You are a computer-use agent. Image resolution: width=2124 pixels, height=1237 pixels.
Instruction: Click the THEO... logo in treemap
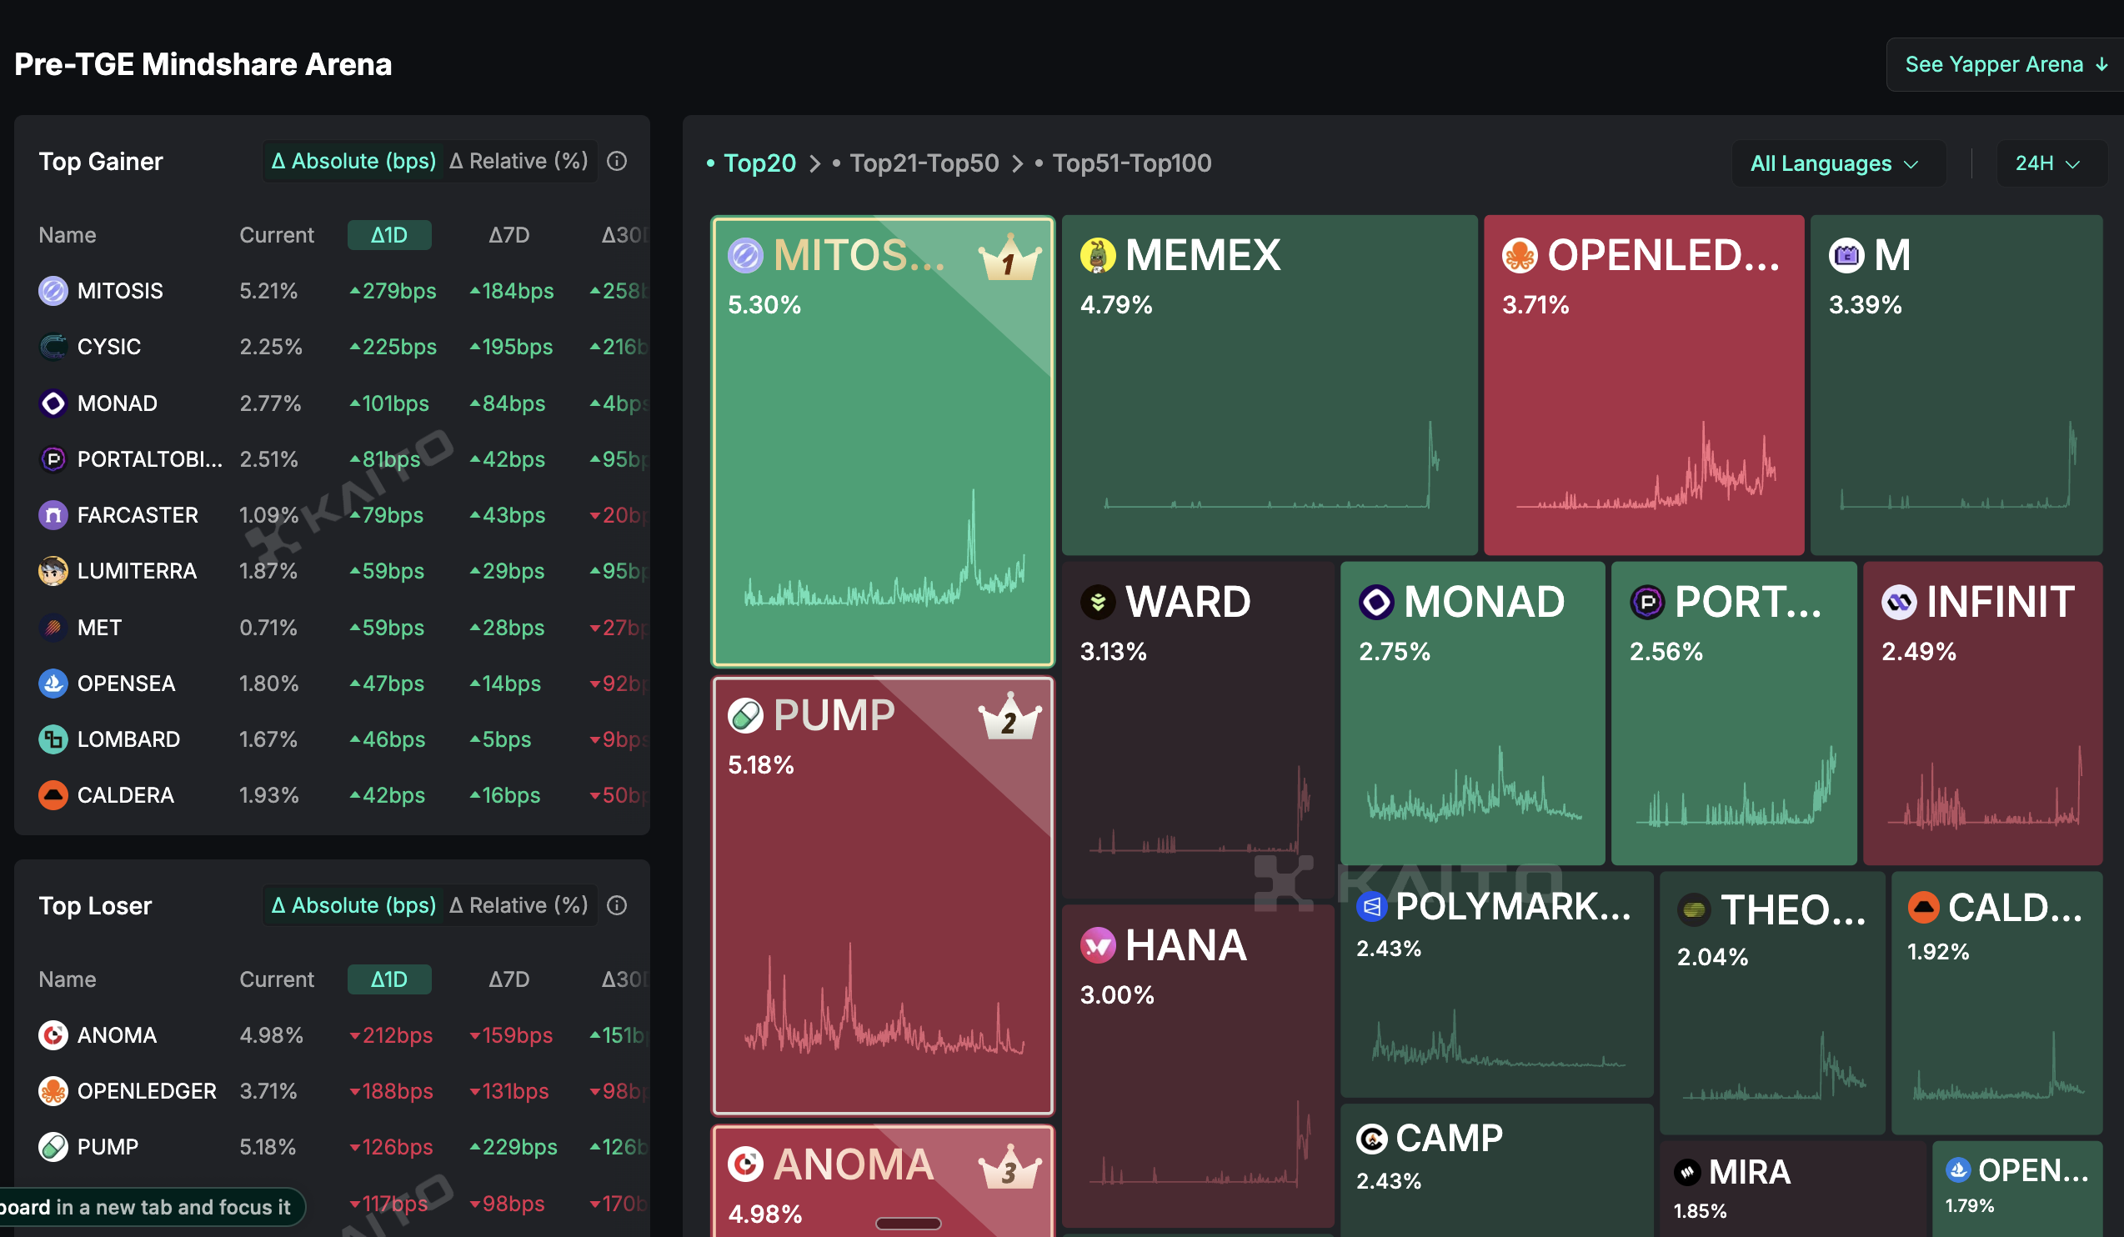point(1693,910)
